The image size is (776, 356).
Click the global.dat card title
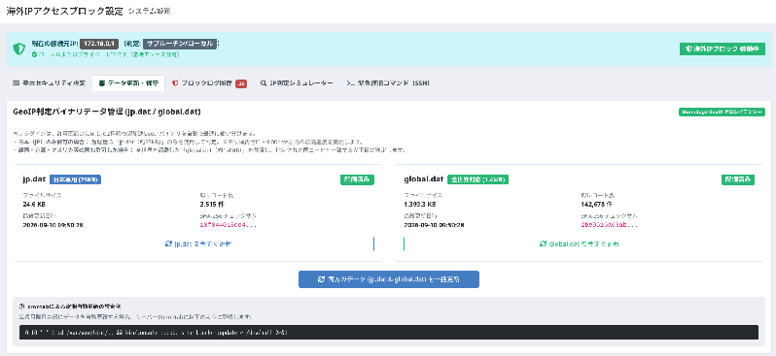click(x=424, y=179)
